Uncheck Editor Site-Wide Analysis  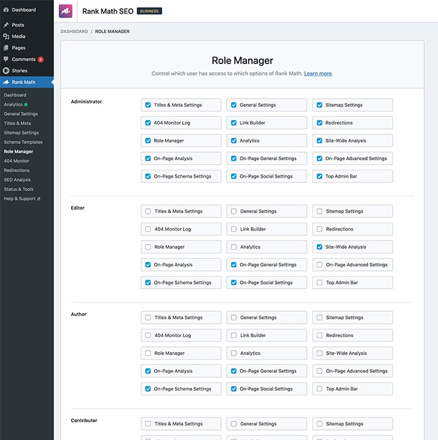(x=319, y=247)
